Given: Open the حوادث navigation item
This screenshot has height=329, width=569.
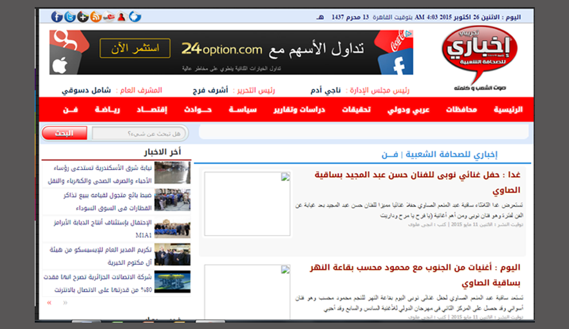Looking at the screenshot, I should pyautogui.click(x=198, y=110).
